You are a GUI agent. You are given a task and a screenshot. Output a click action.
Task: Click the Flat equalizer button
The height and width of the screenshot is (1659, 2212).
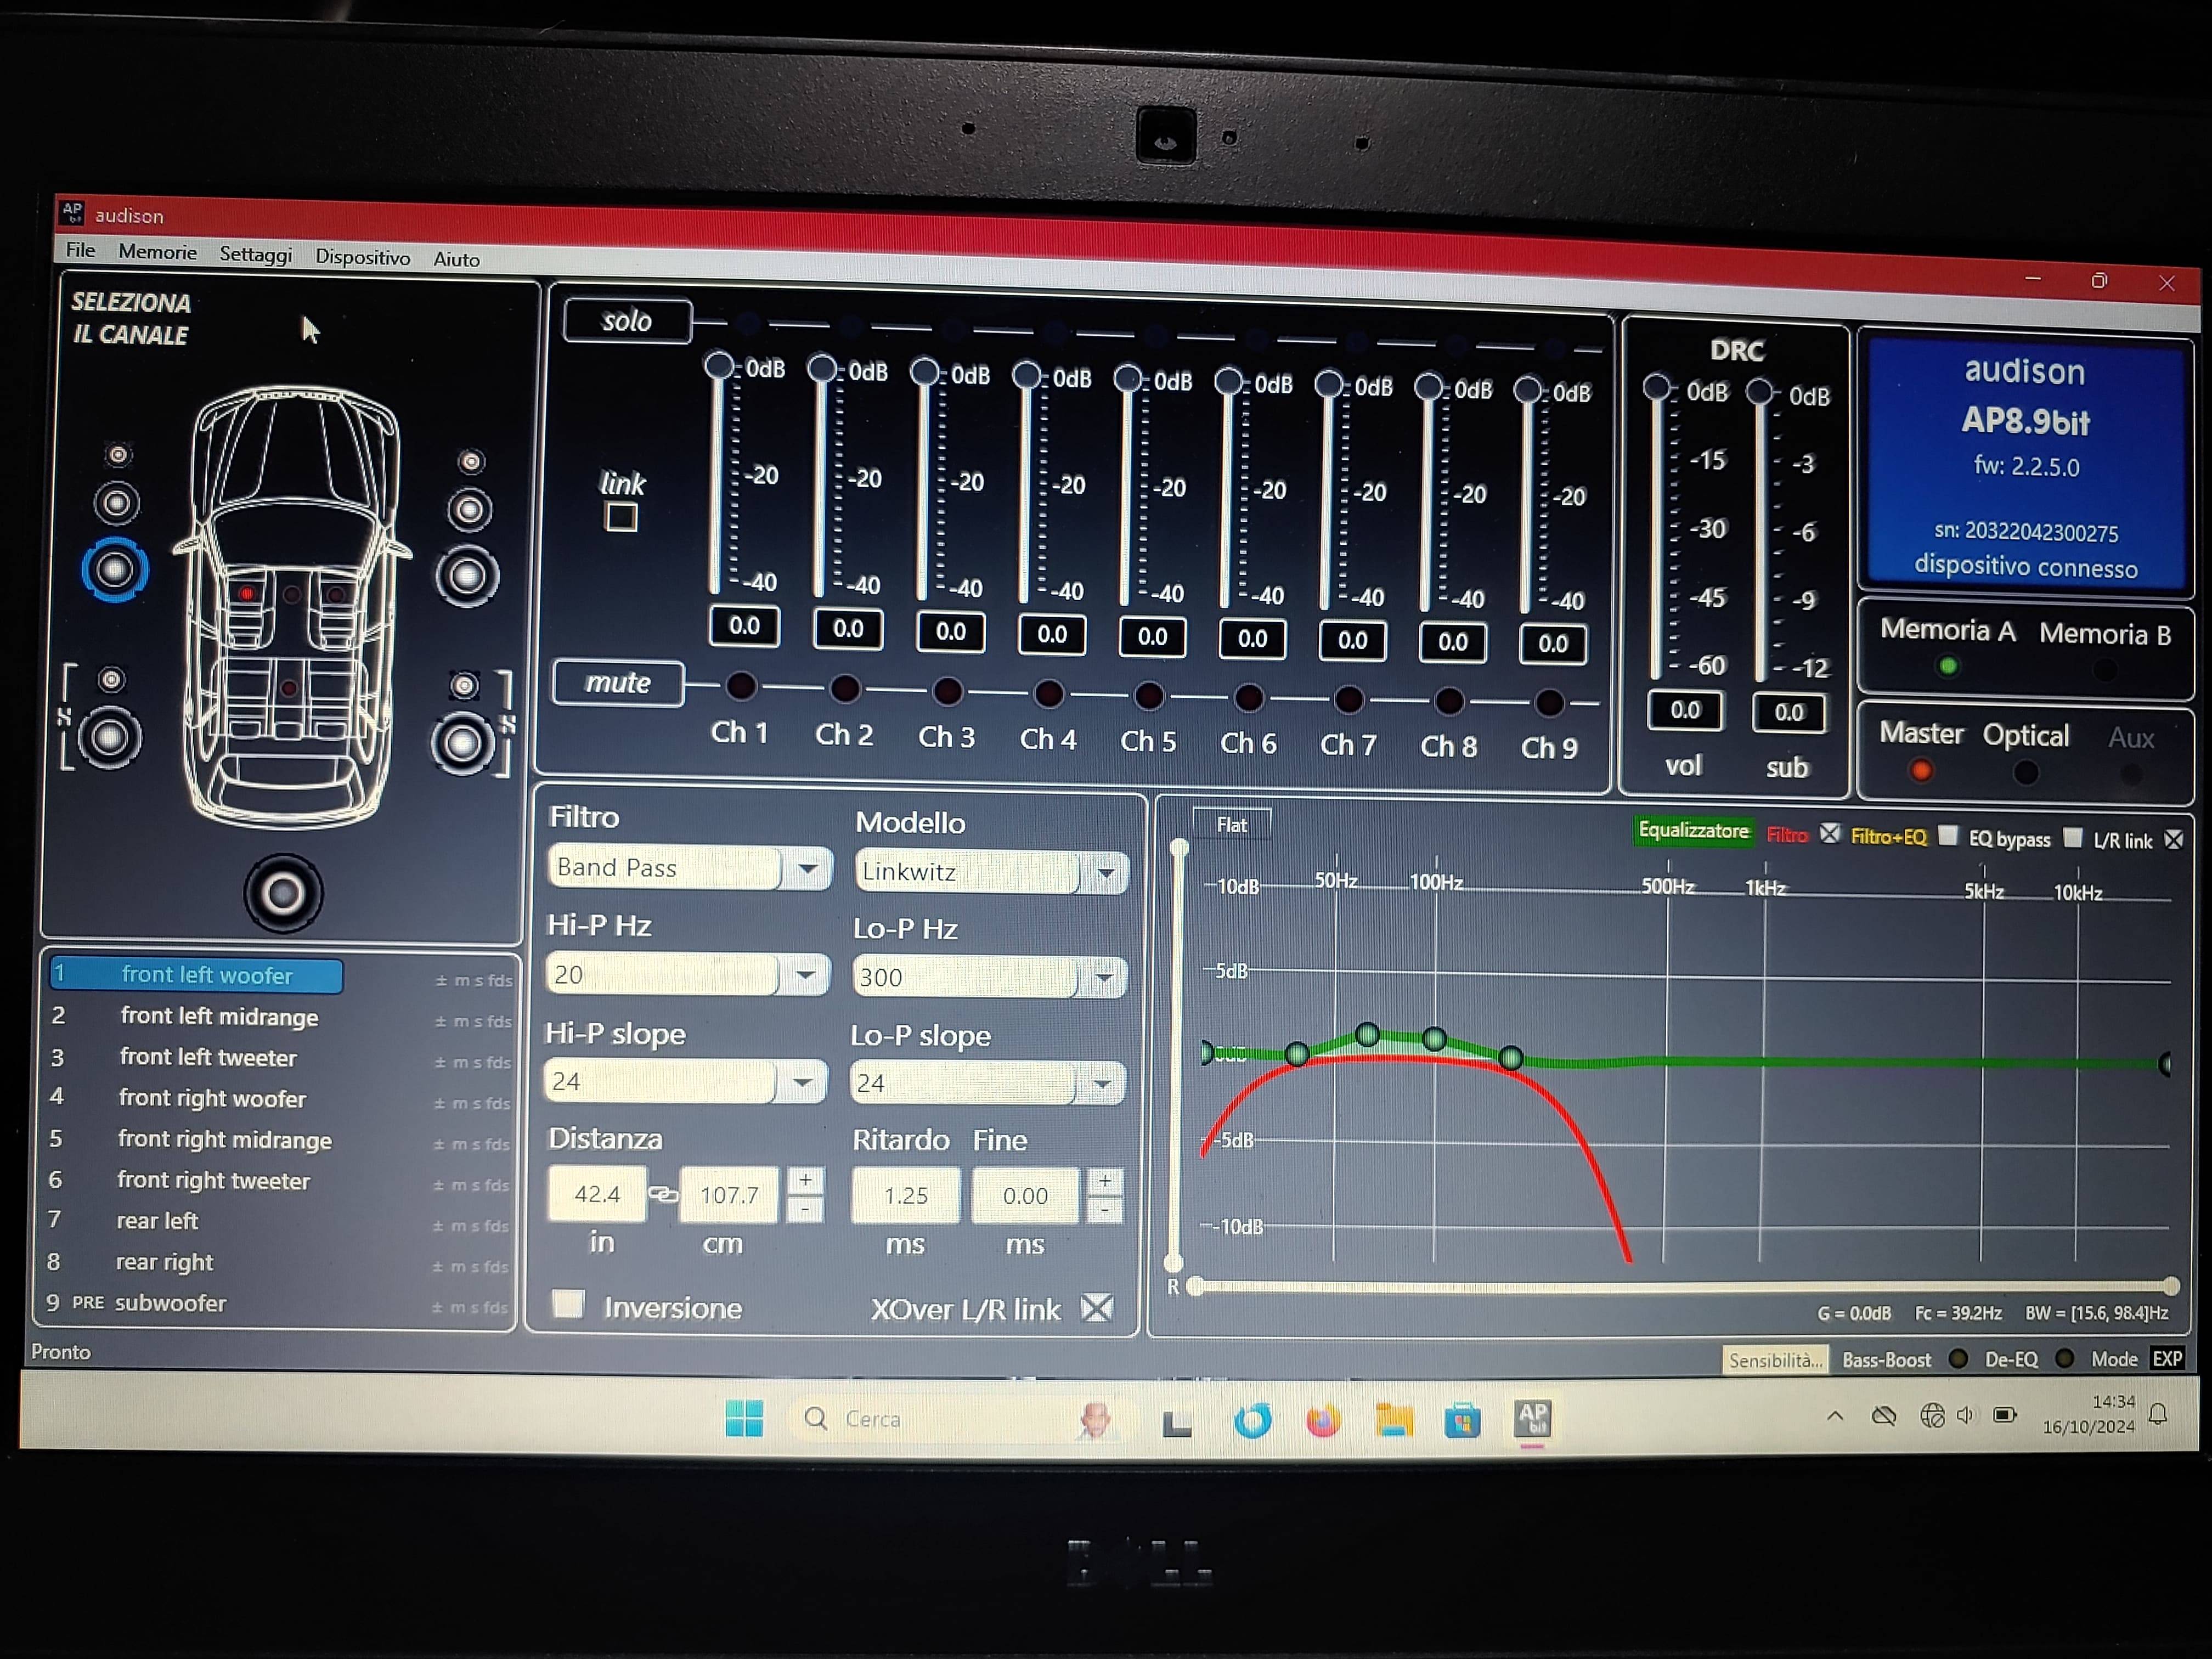[1231, 824]
